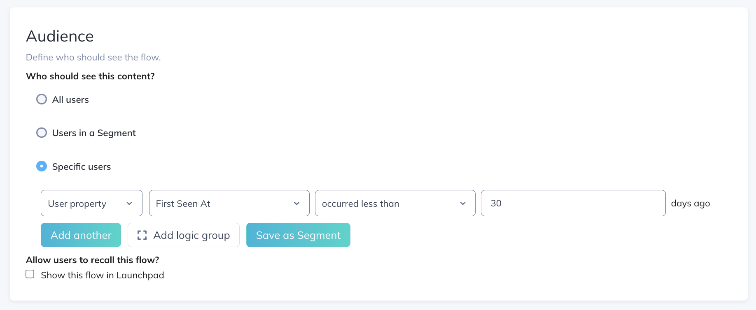Click the days value input showing 30
The image size is (756, 310).
(x=572, y=203)
